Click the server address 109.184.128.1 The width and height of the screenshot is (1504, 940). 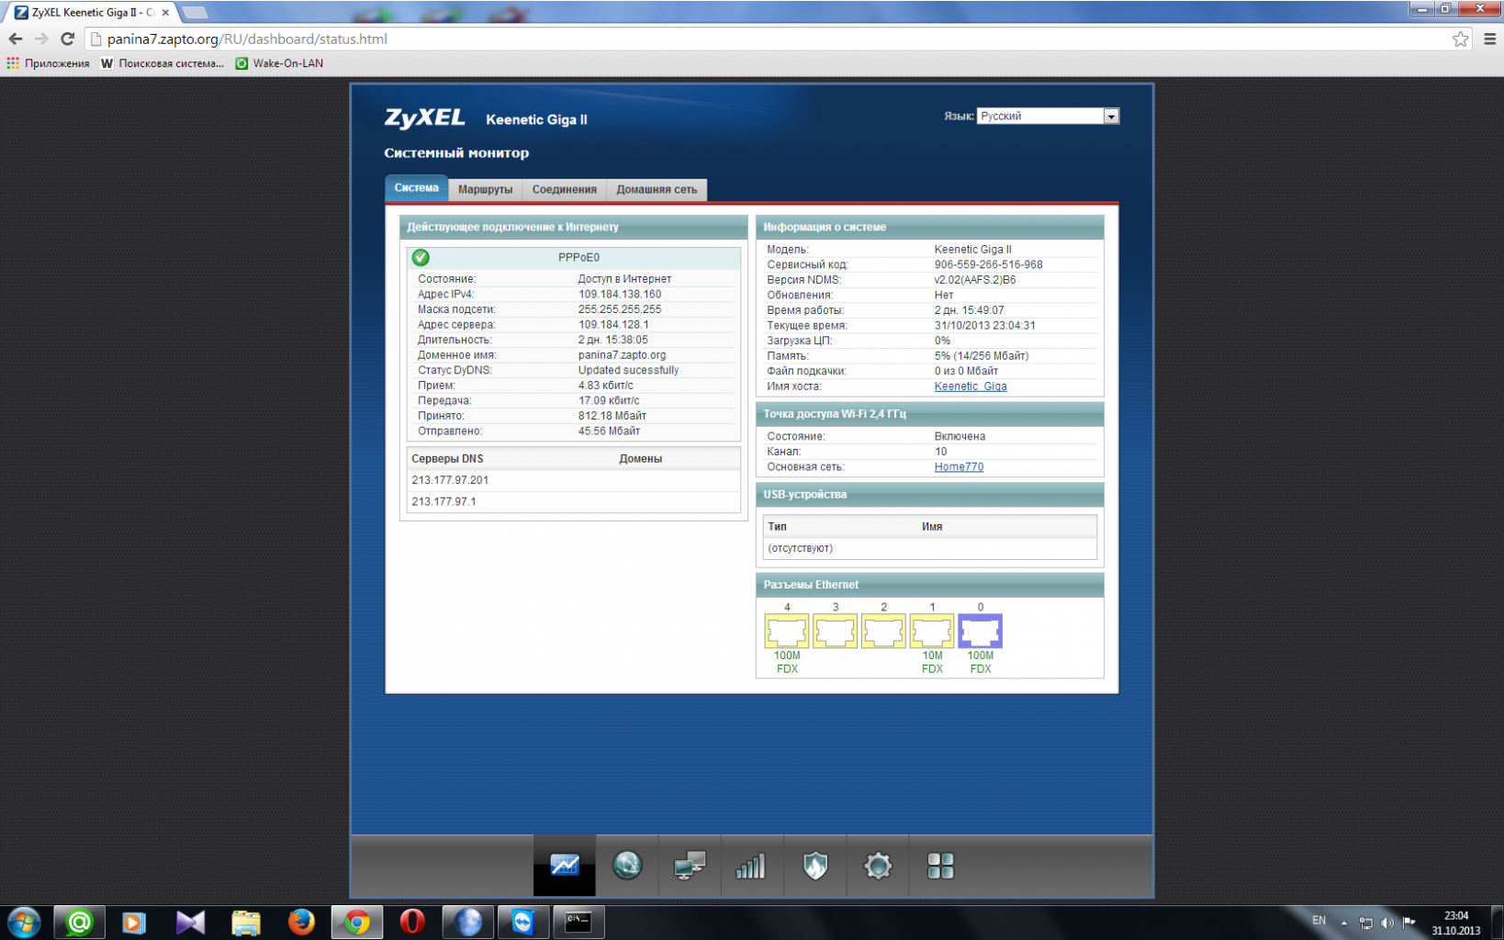pyautogui.click(x=613, y=324)
